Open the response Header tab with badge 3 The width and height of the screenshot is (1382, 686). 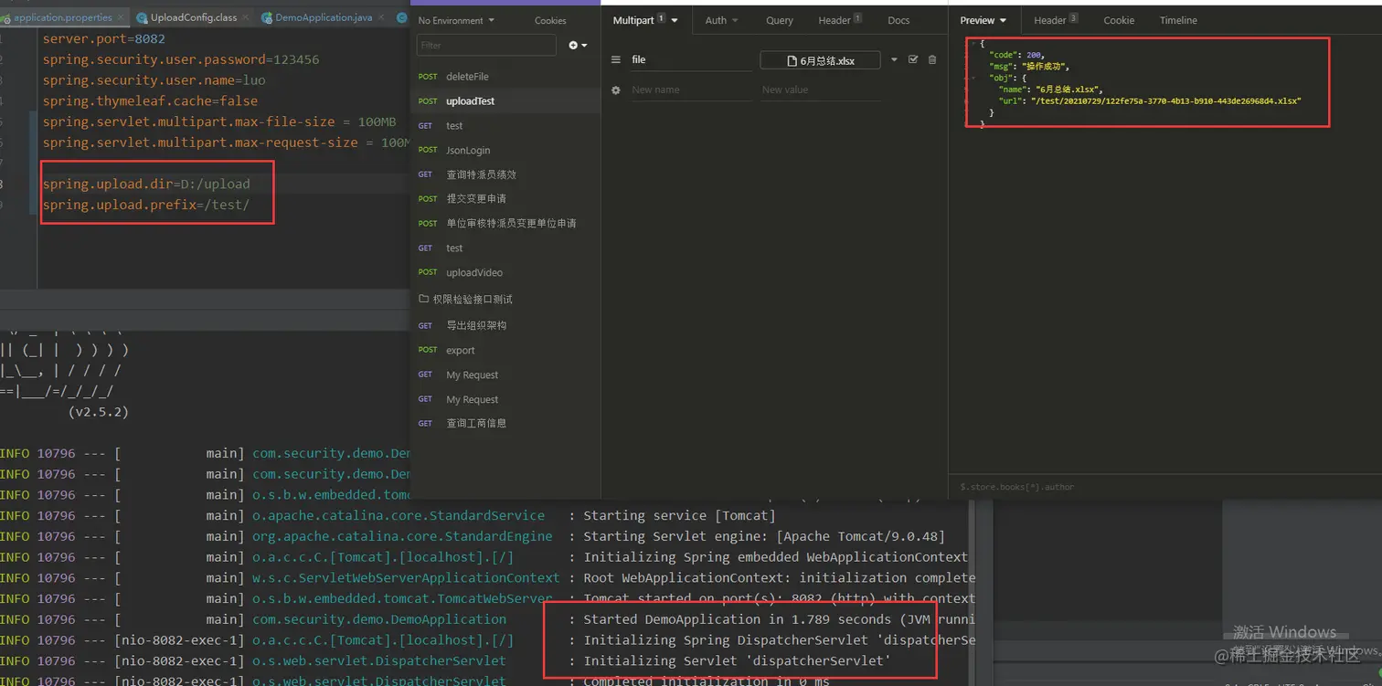(1056, 20)
